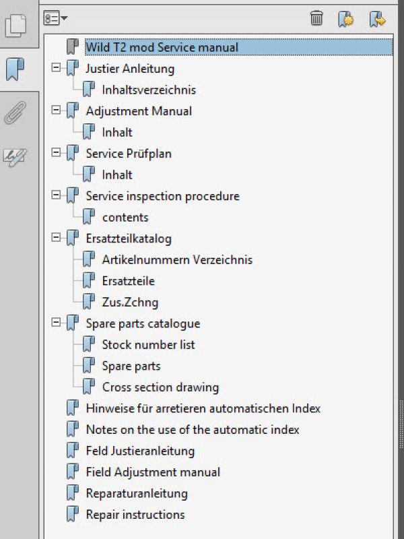The width and height of the screenshot is (404, 539).
Task: Collapse the Service Prüfplan bookmark
Action: [56, 152]
